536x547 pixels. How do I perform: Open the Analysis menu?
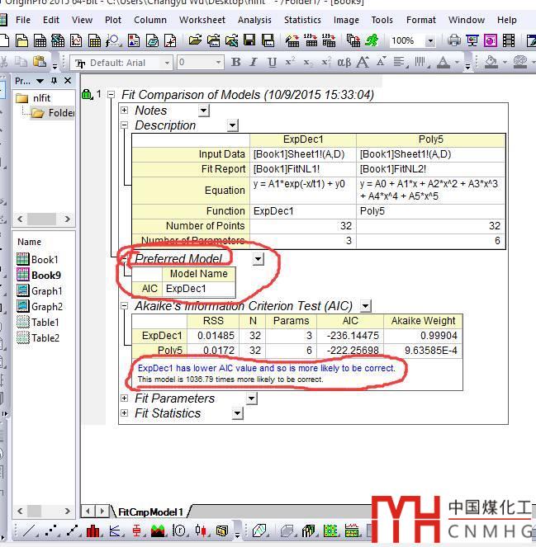[254, 20]
